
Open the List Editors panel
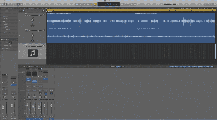[206, 4]
